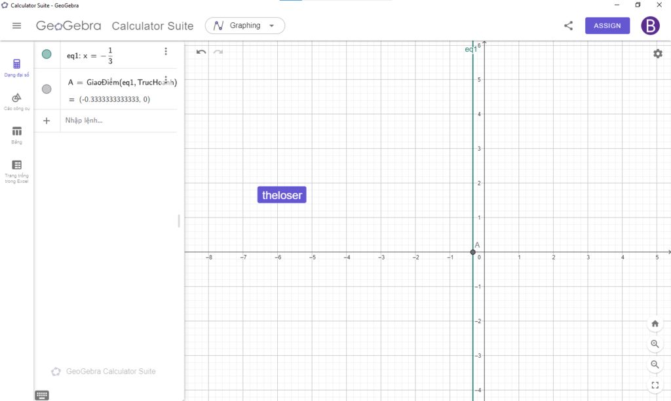Open the main hamburger menu
This screenshot has height=401, width=671.
(x=17, y=26)
